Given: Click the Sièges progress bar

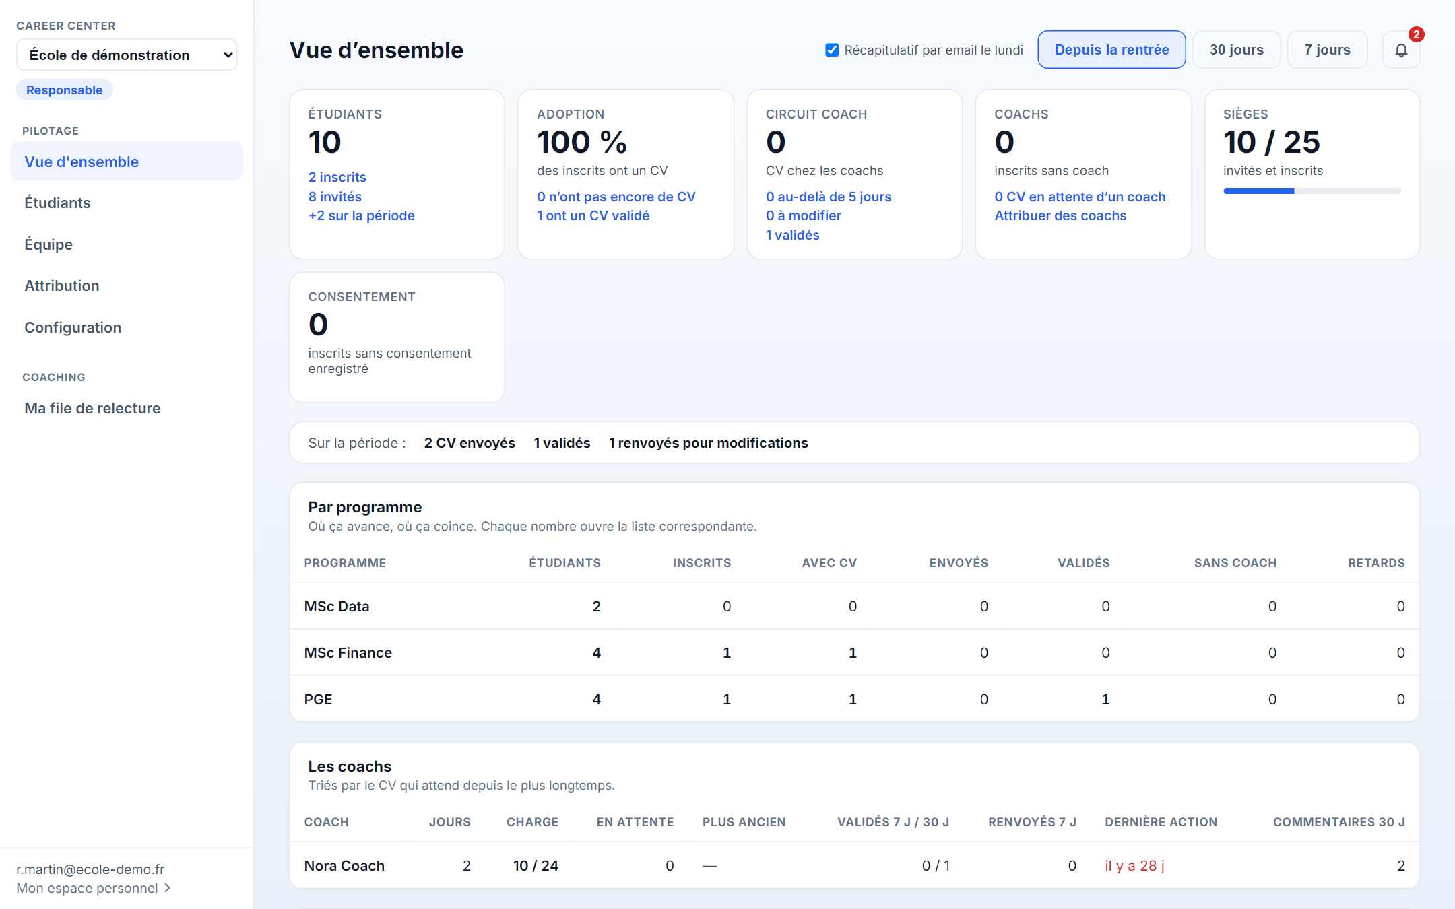Looking at the screenshot, I should (x=1312, y=191).
